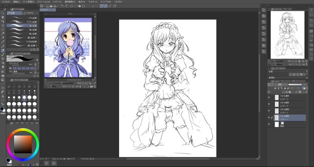Image resolution: width=314 pixels, height=167 pixels.
Task: Select the highlighted 濃い鉛筆 sub tool
Action: (x=22, y=25)
